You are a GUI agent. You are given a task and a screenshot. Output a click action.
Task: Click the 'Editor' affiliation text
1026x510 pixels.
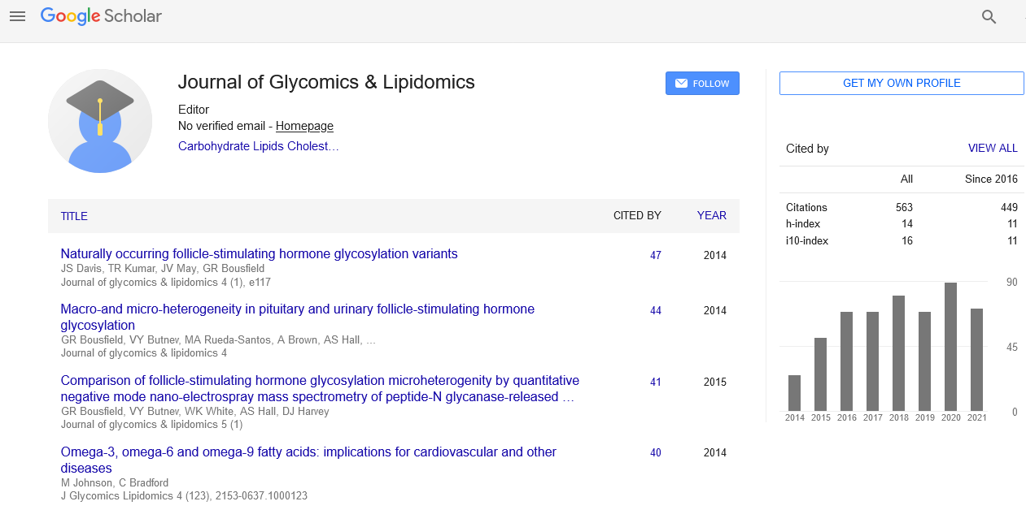(x=194, y=110)
